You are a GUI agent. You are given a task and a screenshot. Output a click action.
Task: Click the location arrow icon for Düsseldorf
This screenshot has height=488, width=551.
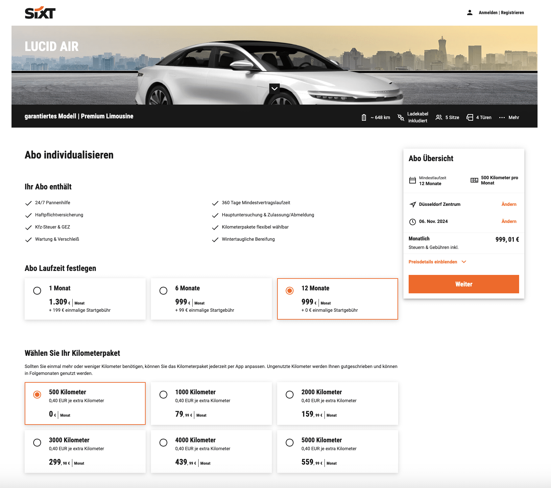point(413,205)
